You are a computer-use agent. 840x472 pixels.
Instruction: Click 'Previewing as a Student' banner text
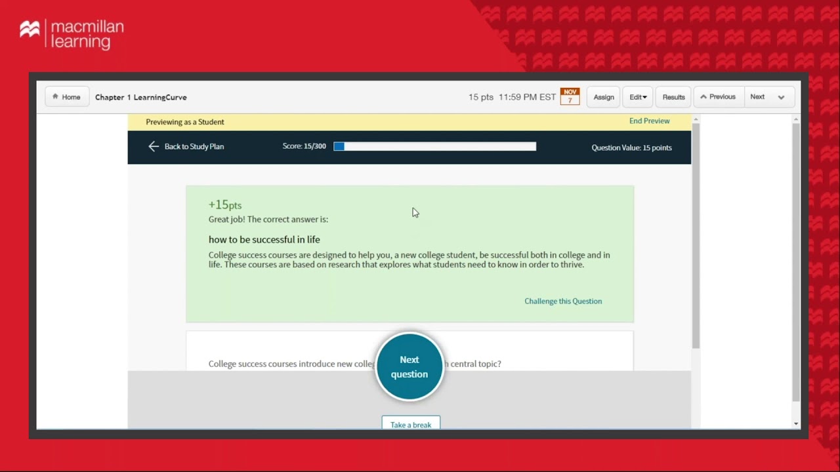[185, 122]
